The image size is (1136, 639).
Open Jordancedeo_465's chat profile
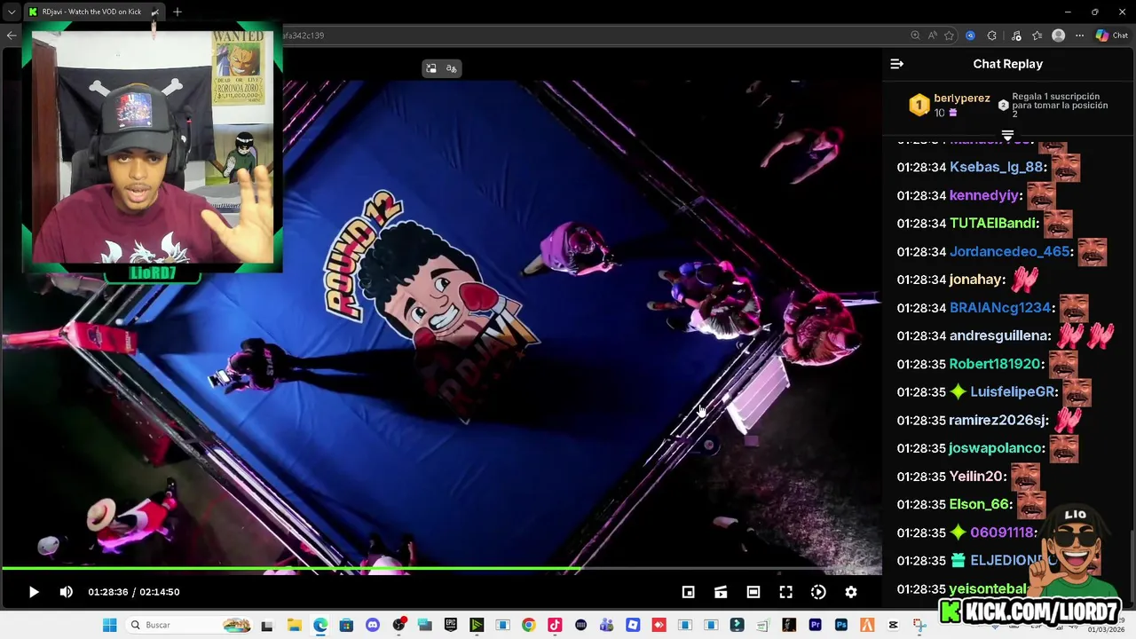click(1010, 252)
